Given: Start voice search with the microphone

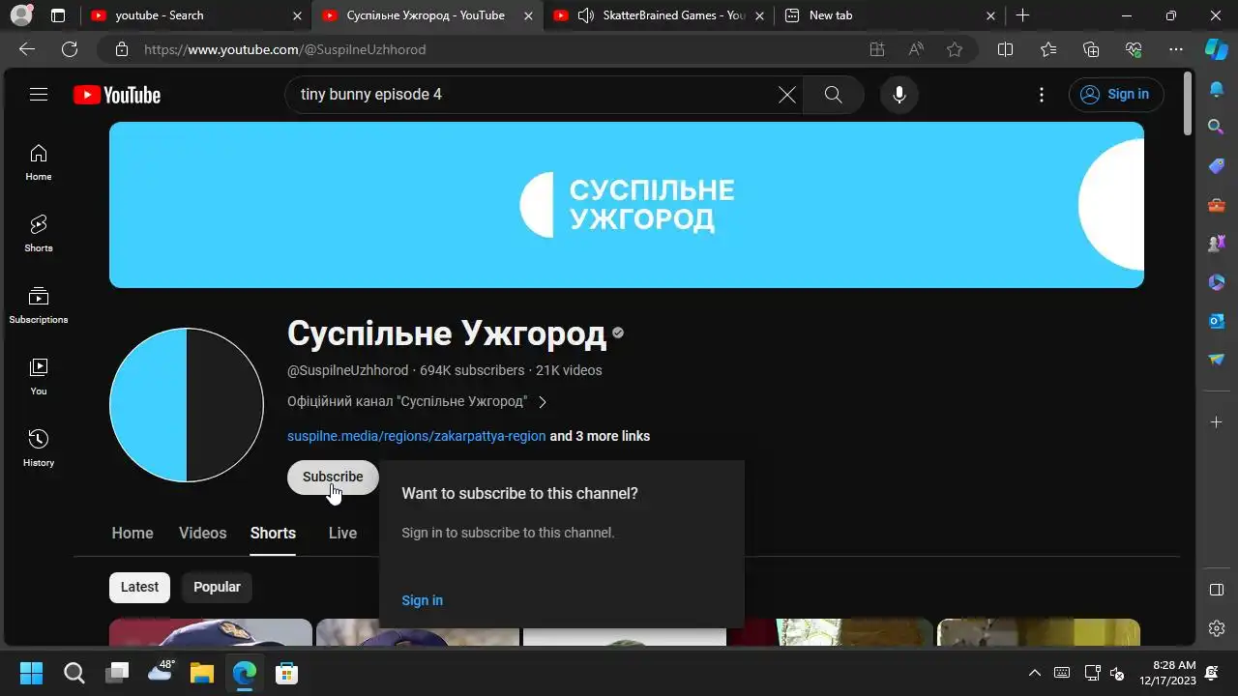Looking at the screenshot, I should click(x=899, y=95).
